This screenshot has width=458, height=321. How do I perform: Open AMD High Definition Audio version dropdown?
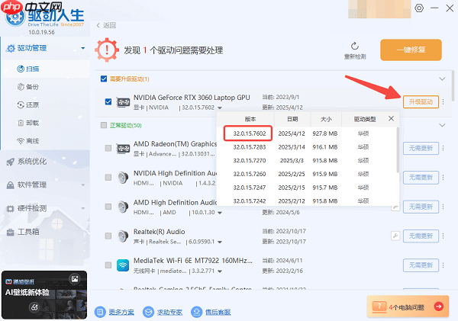tap(220, 213)
